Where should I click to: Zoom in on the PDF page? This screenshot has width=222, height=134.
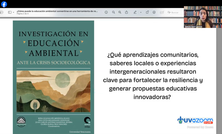(x=120, y=12)
